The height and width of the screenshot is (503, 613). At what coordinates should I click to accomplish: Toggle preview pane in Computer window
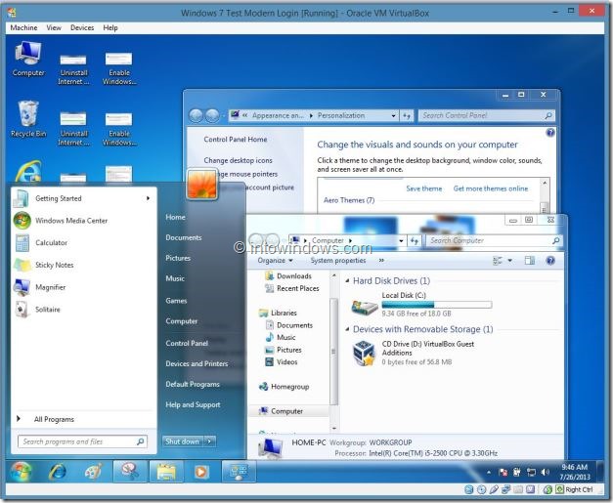[530, 261]
